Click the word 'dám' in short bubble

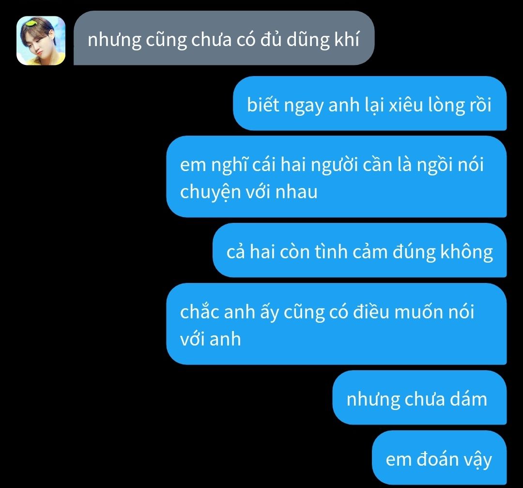point(469,398)
